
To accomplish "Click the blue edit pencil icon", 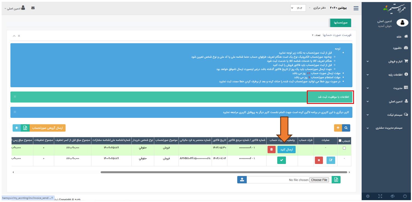I will click(330, 160).
